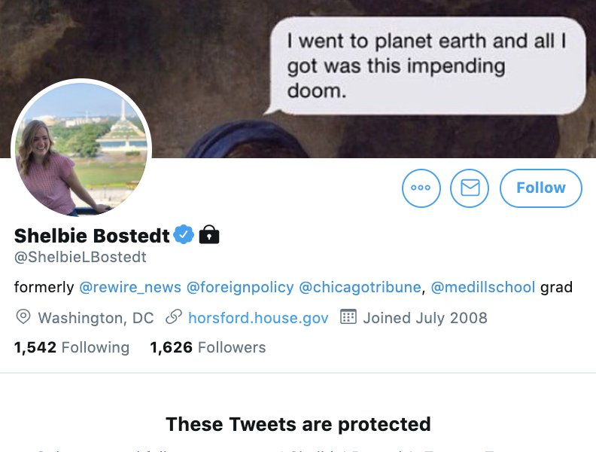Screen dimensions: 596x452
Task: Click the blue verified badge icon
Action: pos(184,235)
